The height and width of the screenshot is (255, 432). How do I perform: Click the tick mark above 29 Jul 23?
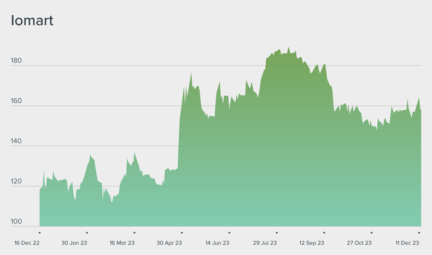pyautogui.click(x=277, y=233)
